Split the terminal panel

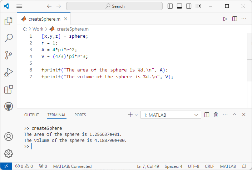point(207,115)
